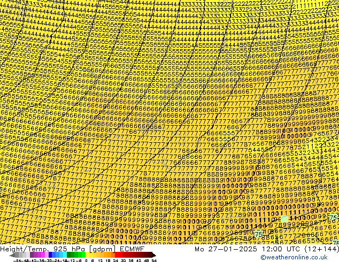Viewport: 339px width, 262px height.
Task: Select the bright red legend swatch above 24
Action: pos(117,255)
